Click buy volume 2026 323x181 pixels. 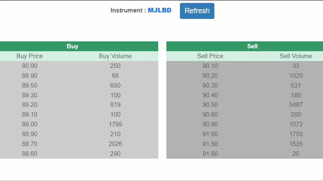(115, 144)
